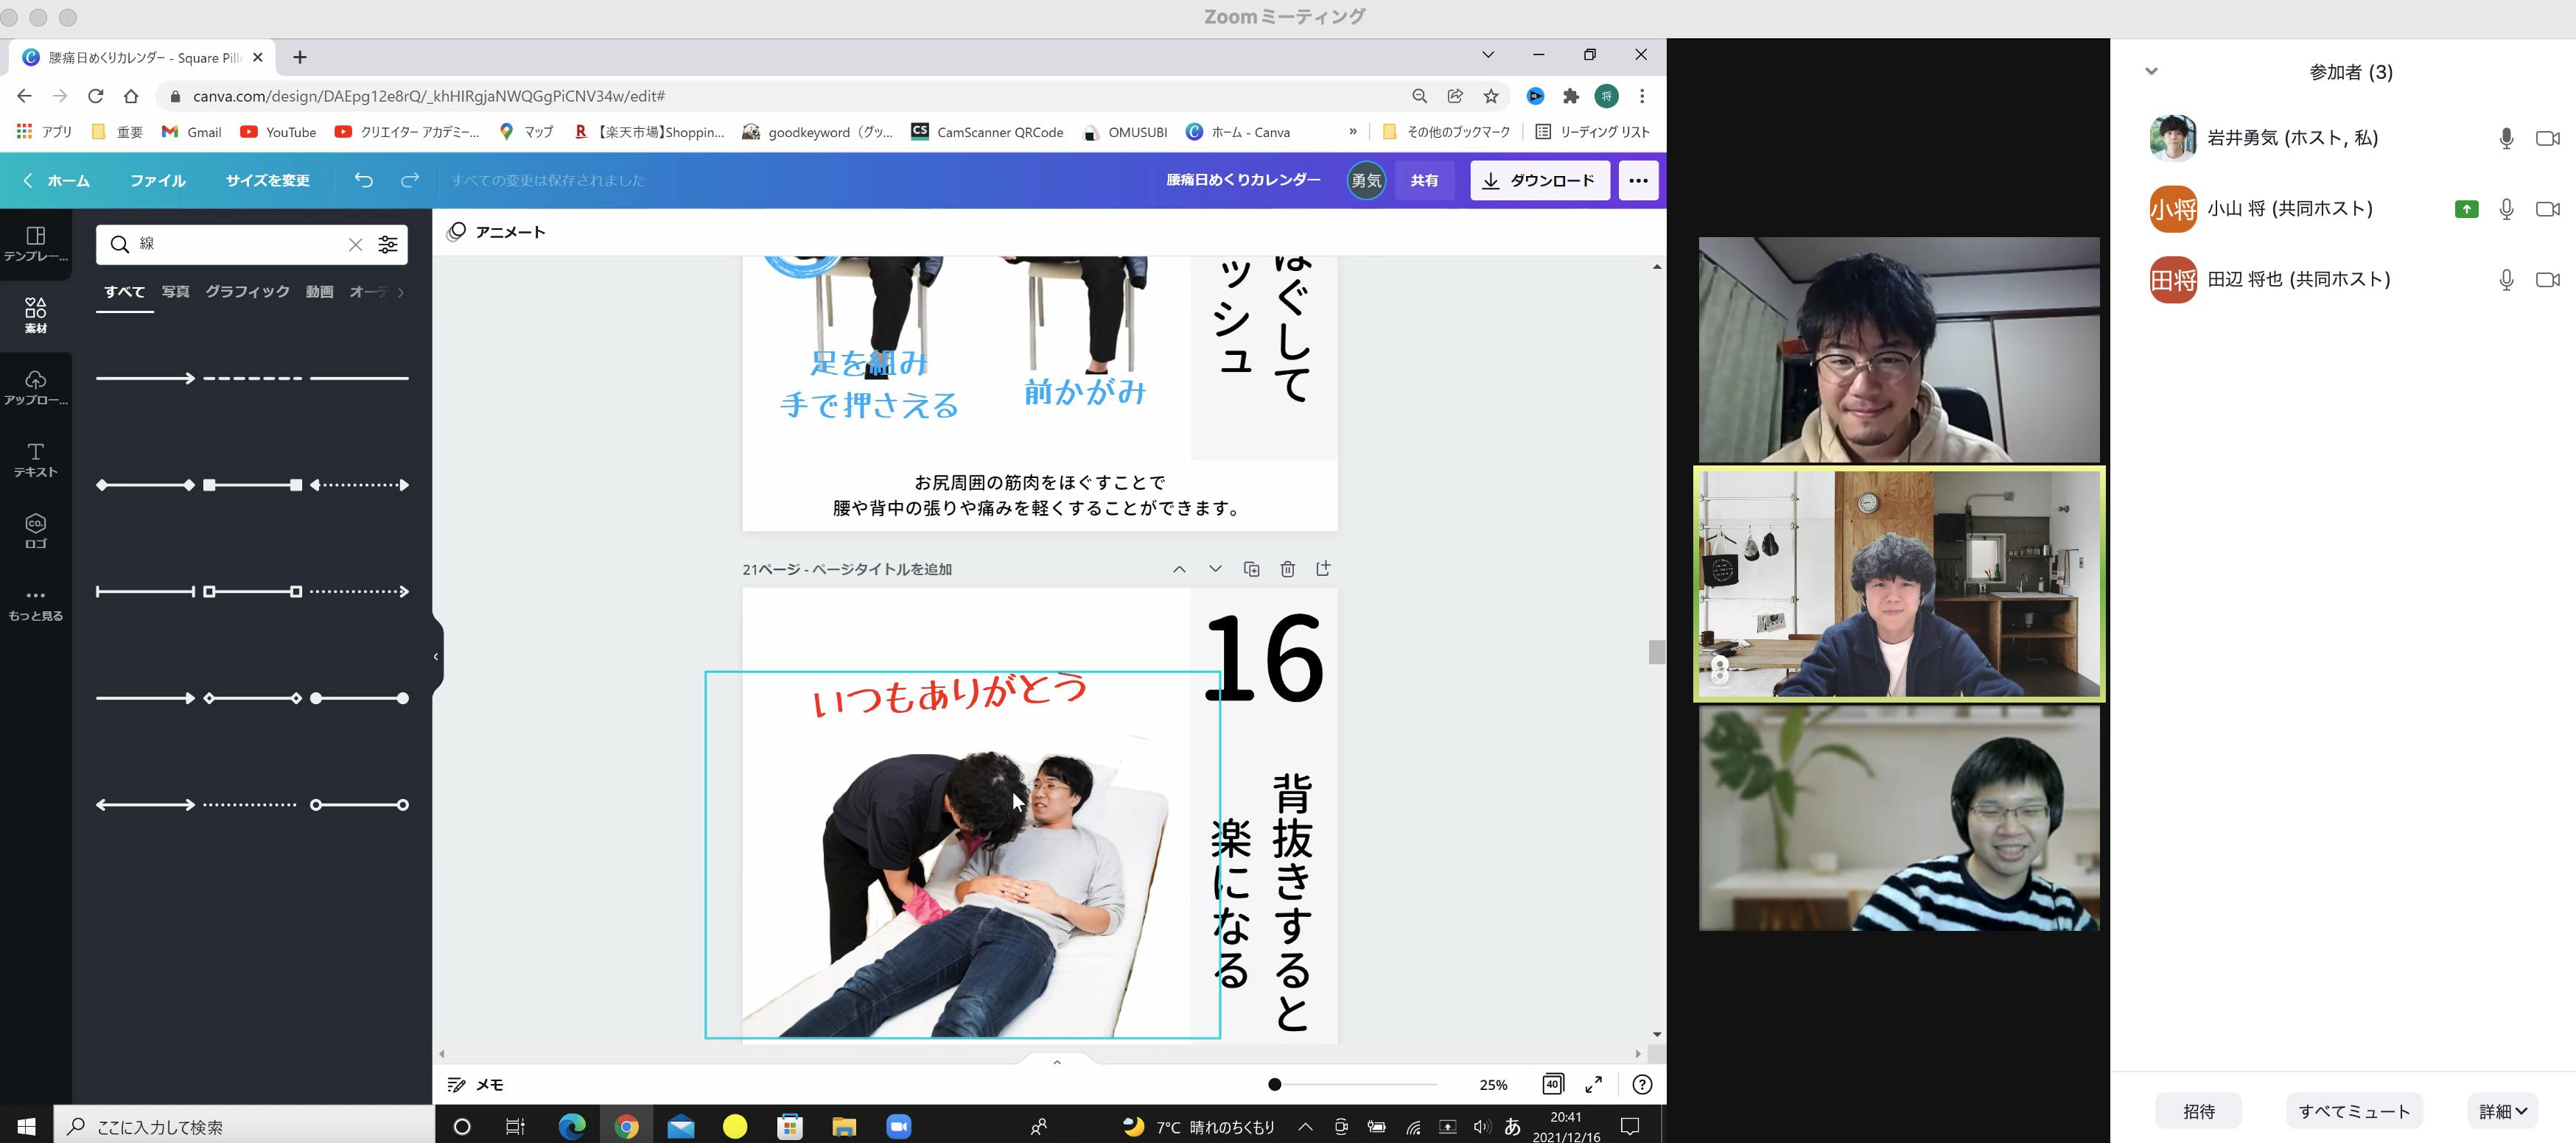Viewport: 2576px width, 1143px height.
Task: Move page 21 down with chevron
Action: (1215, 569)
